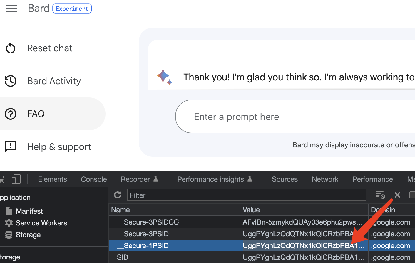
Task: Select the __Secure-3PSID cookie name
Action: 143,234
